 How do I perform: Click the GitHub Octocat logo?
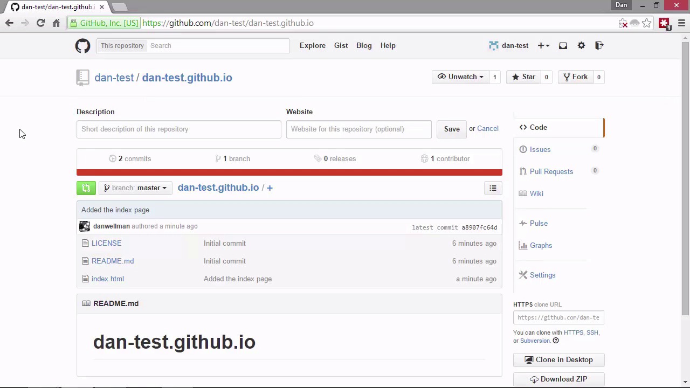82,46
